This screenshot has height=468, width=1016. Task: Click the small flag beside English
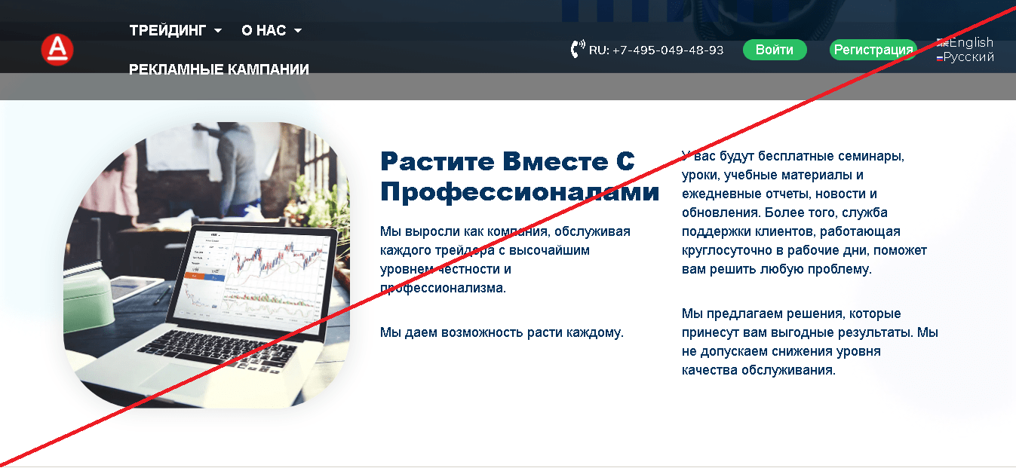(941, 43)
